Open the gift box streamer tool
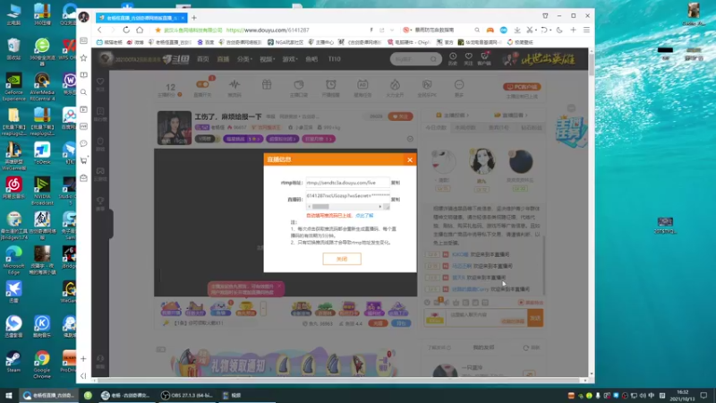The width and height of the screenshot is (716, 403). (267, 85)
